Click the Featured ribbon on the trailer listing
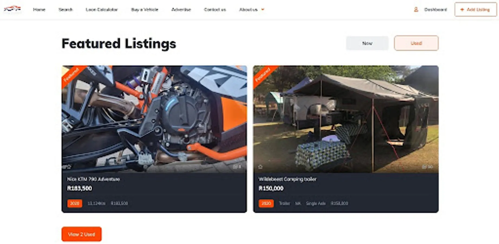Viewport: 499px width, 244px height. pos(263,75)
